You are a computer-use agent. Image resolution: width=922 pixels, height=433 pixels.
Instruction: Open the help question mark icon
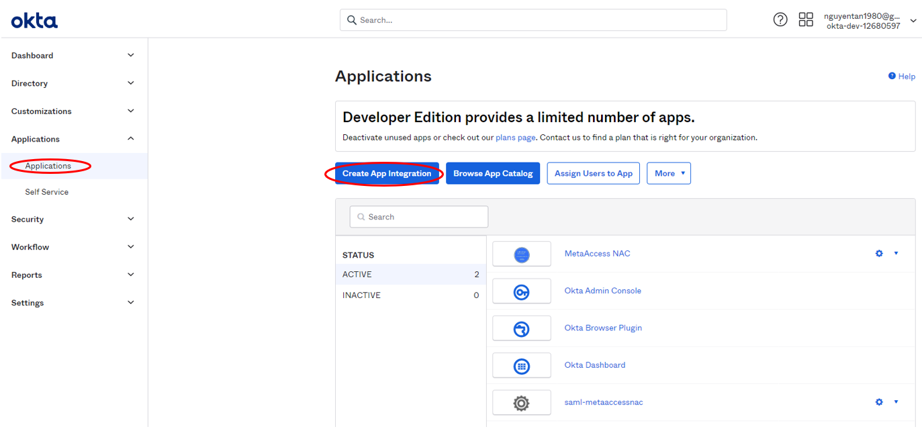coord(780,19)
